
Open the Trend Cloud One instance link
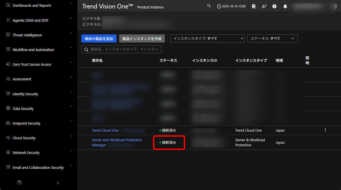(x=106, y=130)
